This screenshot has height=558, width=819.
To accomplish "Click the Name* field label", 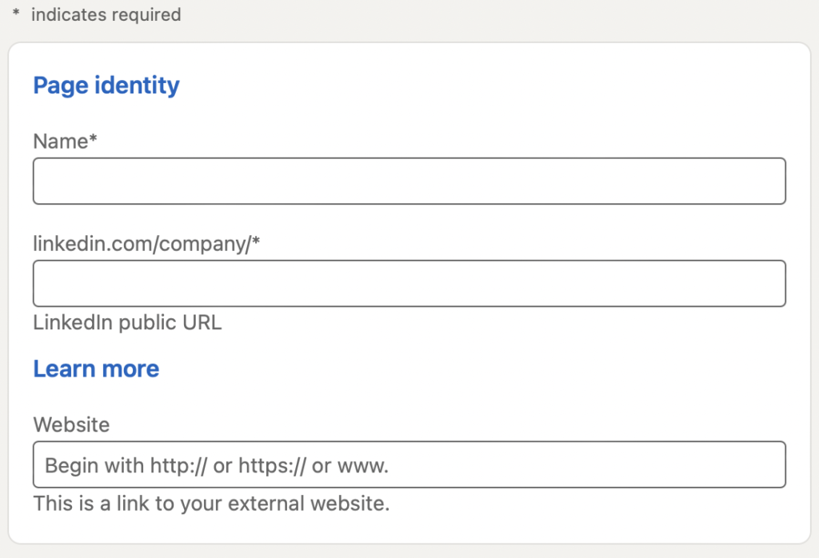I will (65, 141).
